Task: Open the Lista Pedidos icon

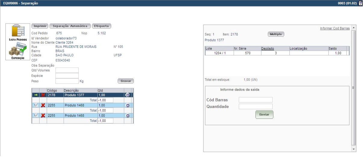Action: click(18, 32)
